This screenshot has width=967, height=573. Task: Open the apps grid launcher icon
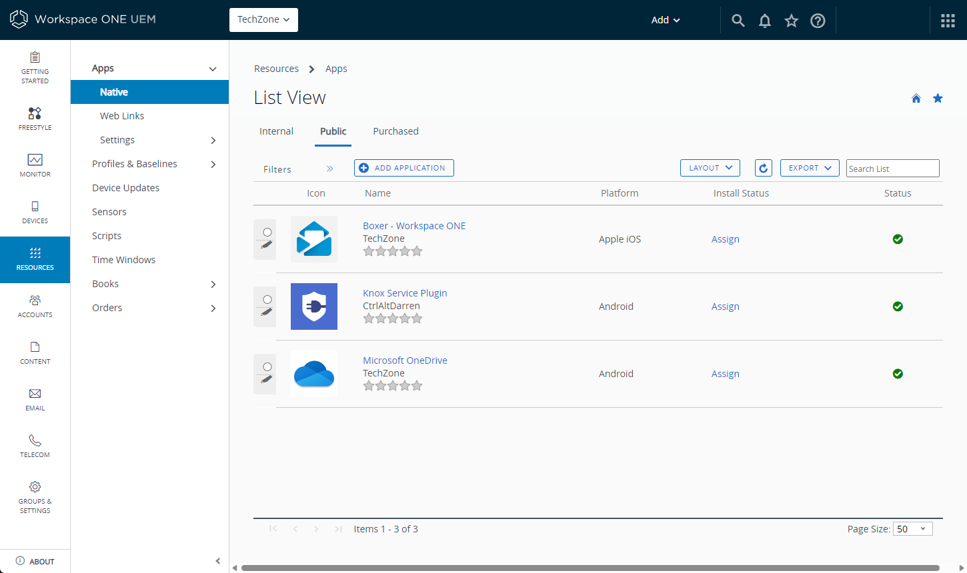coord(948,21)
